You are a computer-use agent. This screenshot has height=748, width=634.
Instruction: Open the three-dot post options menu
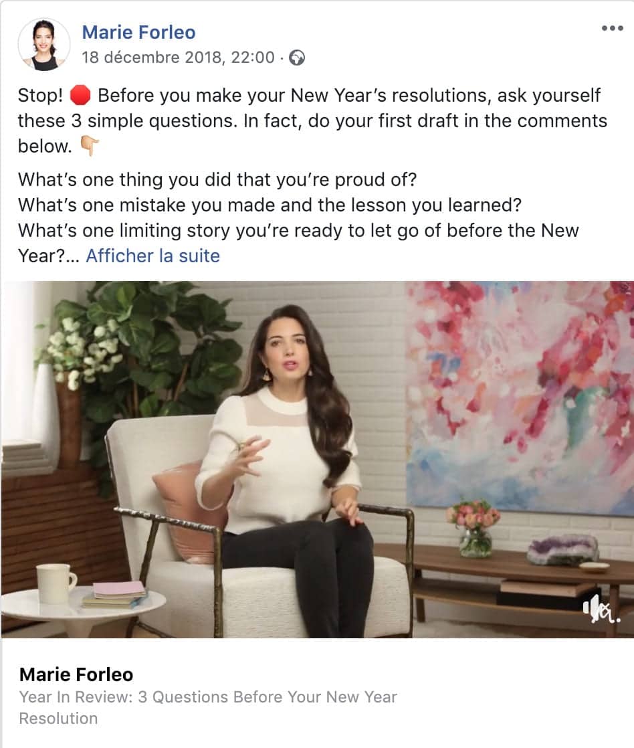tap(612, 28)
